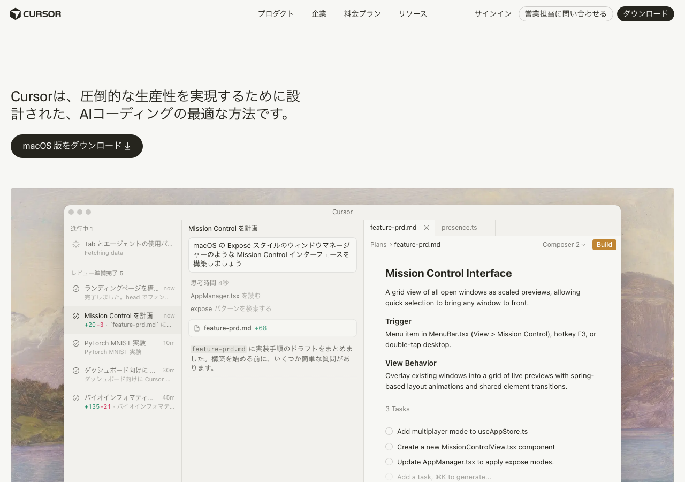Click the 'Add a task' input field

pos(444,477)
